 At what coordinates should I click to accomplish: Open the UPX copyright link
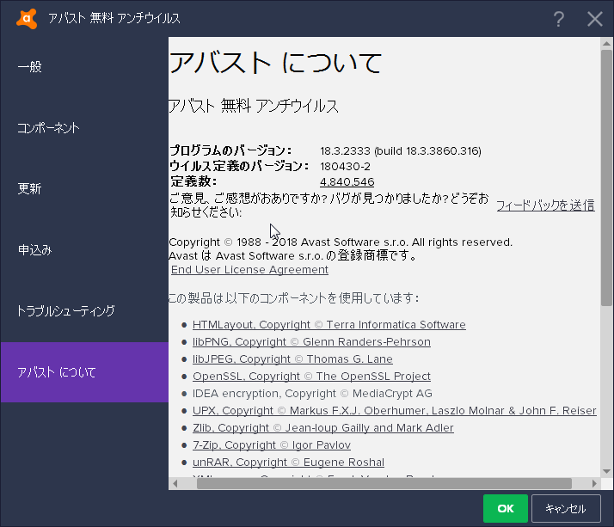(x=395, y=411)
